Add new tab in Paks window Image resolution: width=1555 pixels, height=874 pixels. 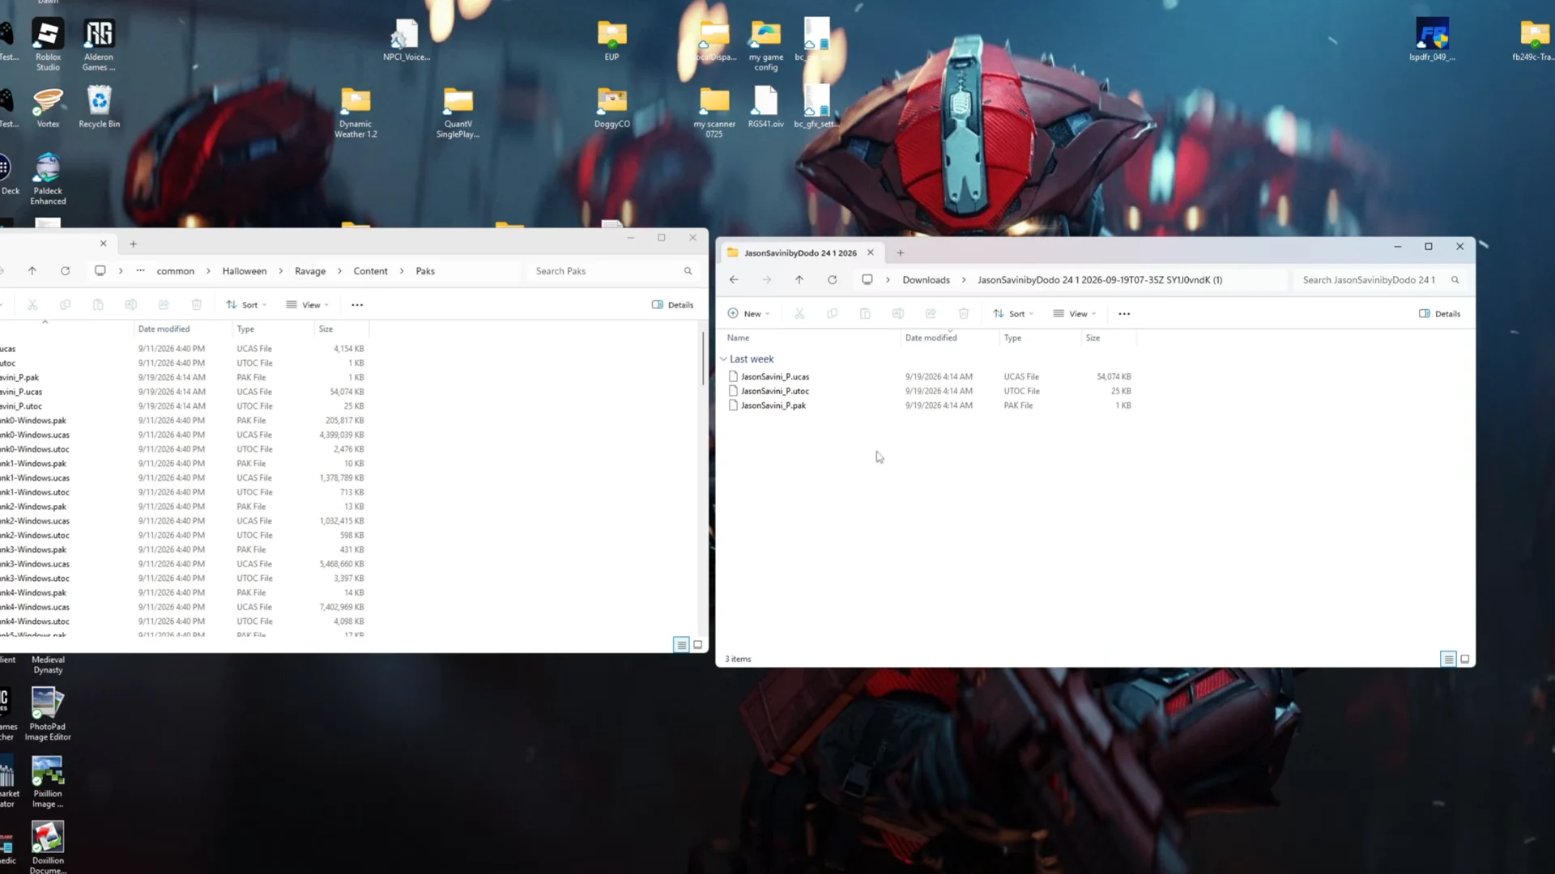pos(133,244)
